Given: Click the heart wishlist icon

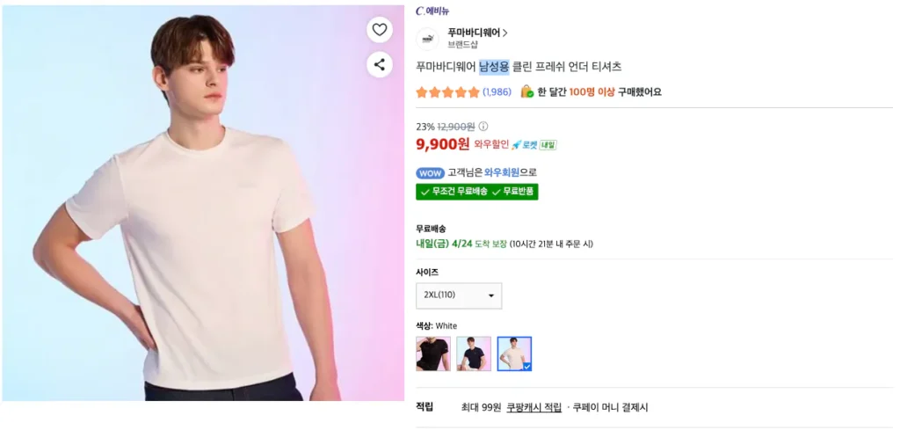Looking at the screenshot, I should pos(379,30).
